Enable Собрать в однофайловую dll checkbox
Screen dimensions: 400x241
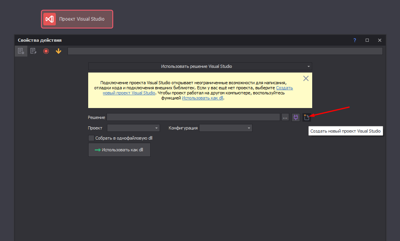coord(91,138)
